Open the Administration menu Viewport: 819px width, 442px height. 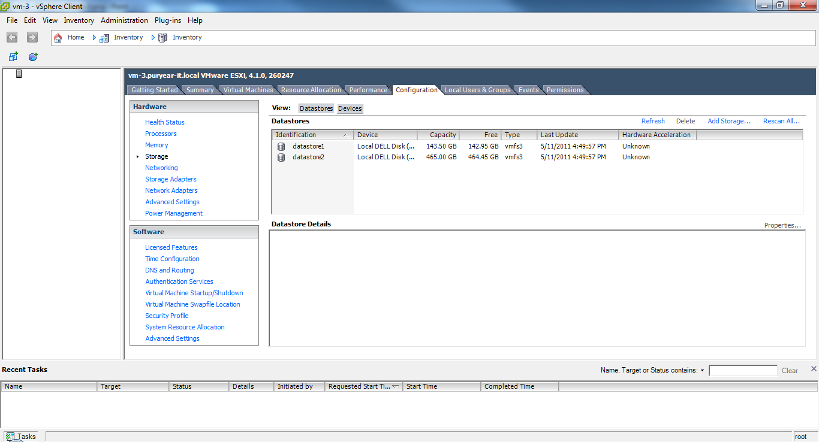[124, 20]
